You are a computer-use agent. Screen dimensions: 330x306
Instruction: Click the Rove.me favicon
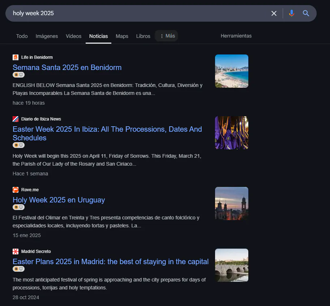coord(16,190)
